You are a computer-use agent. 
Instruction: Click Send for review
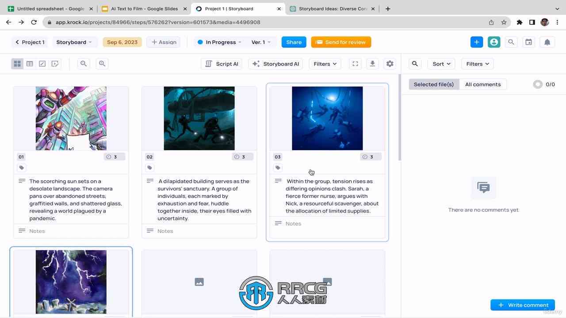click(x=341, y=42)
